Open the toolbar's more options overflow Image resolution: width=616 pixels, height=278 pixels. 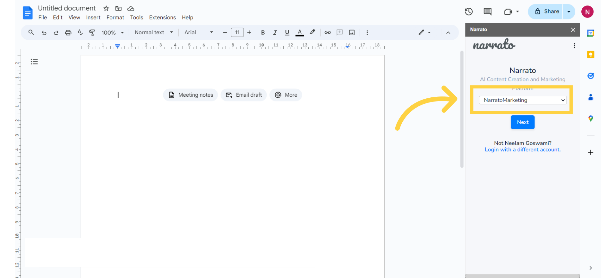[367, 32]
